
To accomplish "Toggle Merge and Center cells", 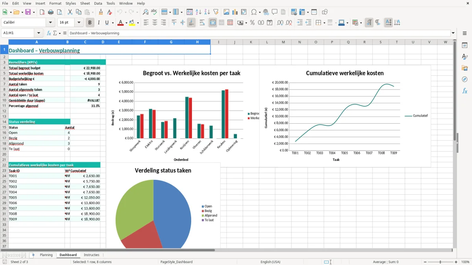I will (213, 23).
